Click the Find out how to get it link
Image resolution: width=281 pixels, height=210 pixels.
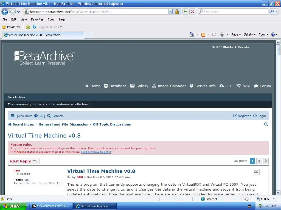point(96,152)
